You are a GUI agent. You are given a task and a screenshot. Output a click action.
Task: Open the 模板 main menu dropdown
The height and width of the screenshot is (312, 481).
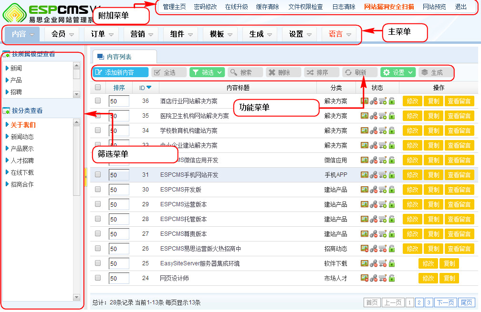[220, 34]
